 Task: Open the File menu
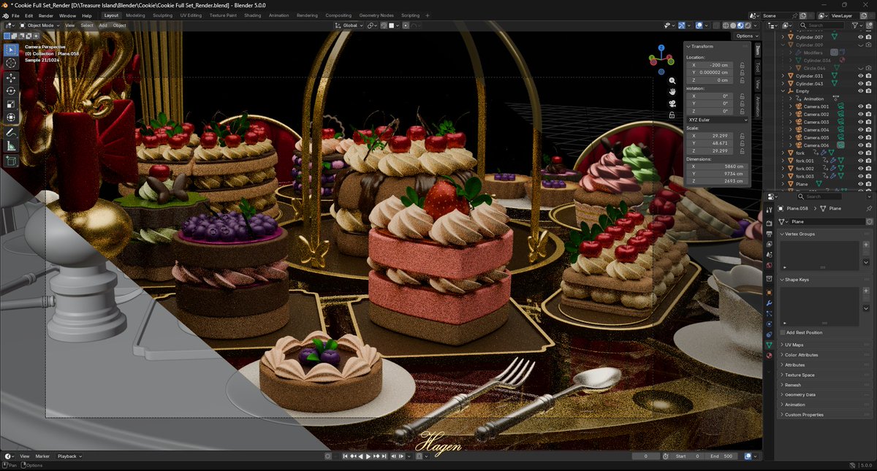click(15, 15)
